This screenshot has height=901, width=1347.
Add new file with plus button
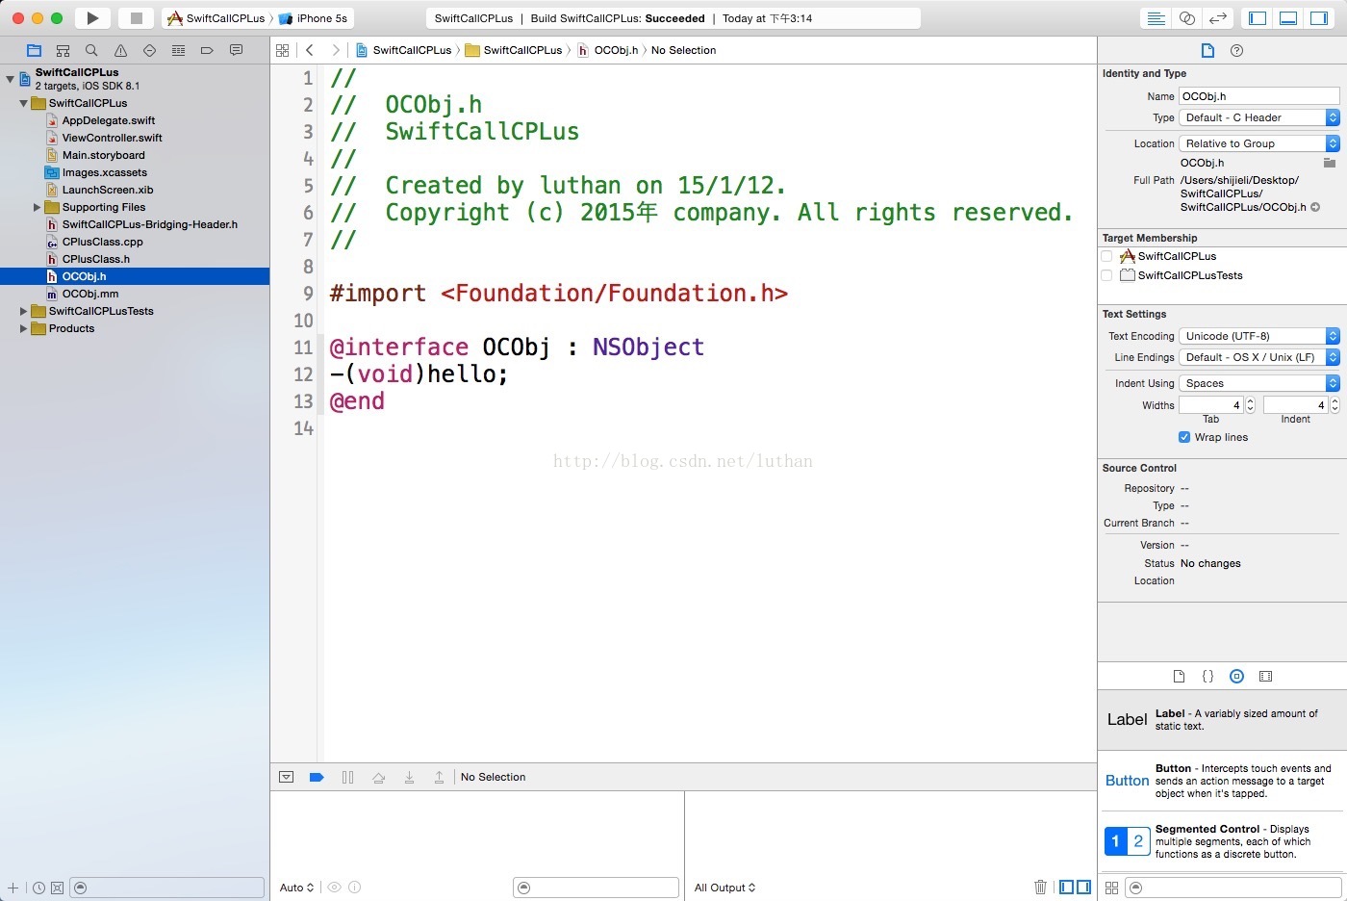click(13, 888)
